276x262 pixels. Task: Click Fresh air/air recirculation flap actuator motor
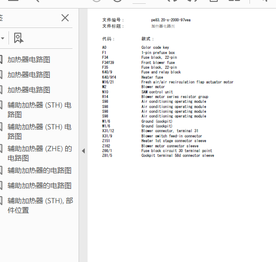187,82
